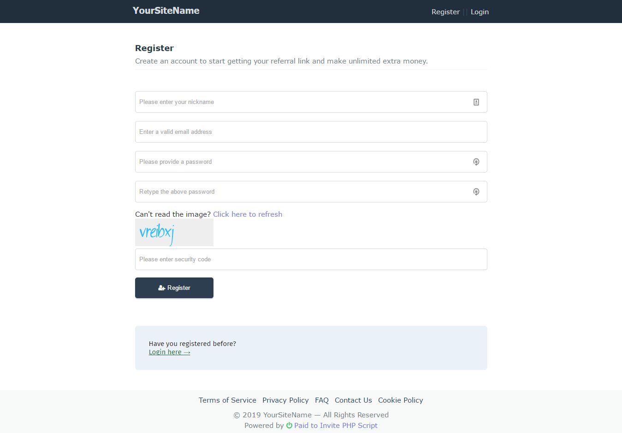622x433 pixels.
Task: Focus the nickname input field
Action: tap(302, 102)
